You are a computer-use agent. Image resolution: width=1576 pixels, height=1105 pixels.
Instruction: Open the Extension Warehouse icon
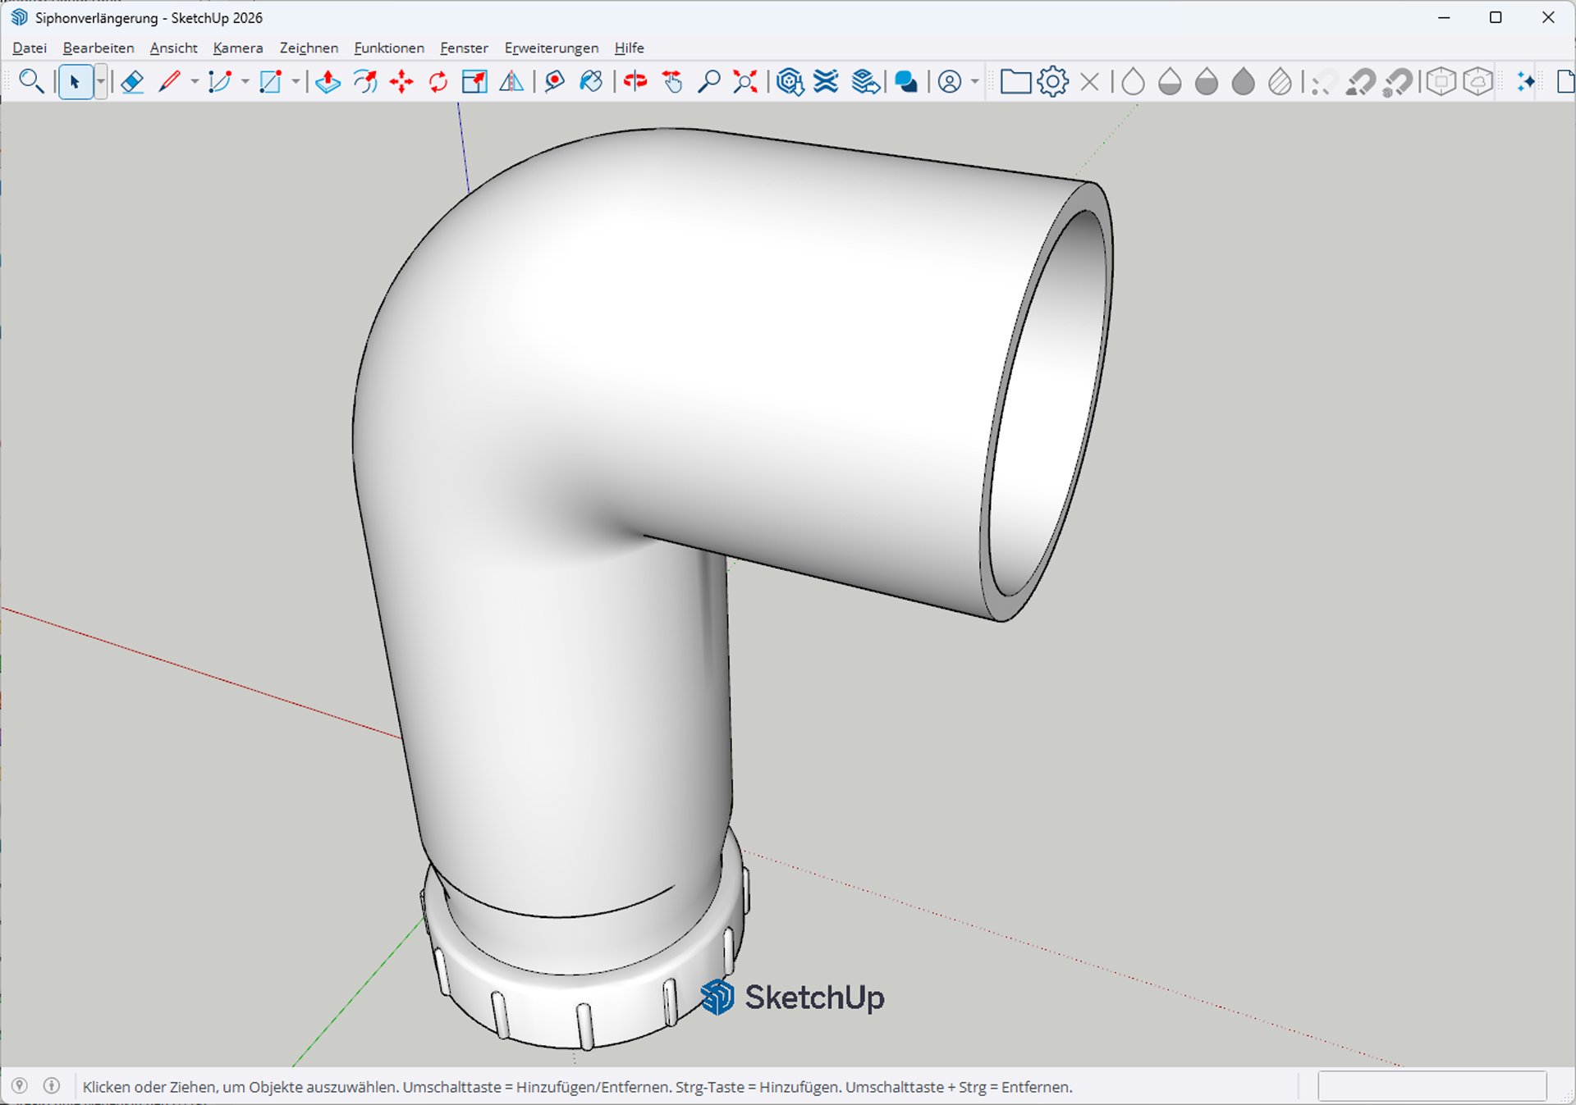[827, 82]
